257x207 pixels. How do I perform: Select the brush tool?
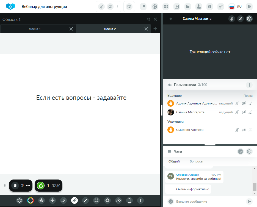click(x=63, y=200)
